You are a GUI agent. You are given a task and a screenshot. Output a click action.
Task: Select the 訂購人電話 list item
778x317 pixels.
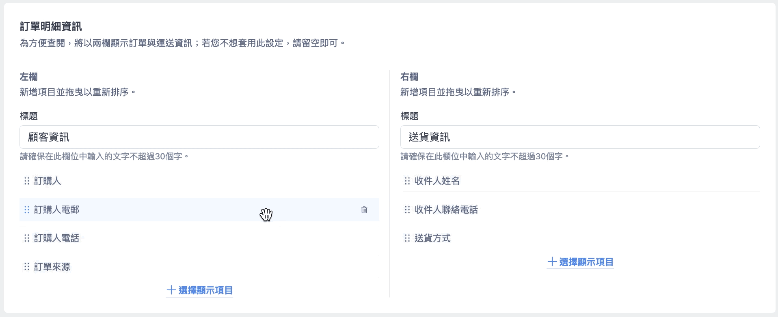tap(199, 238)
